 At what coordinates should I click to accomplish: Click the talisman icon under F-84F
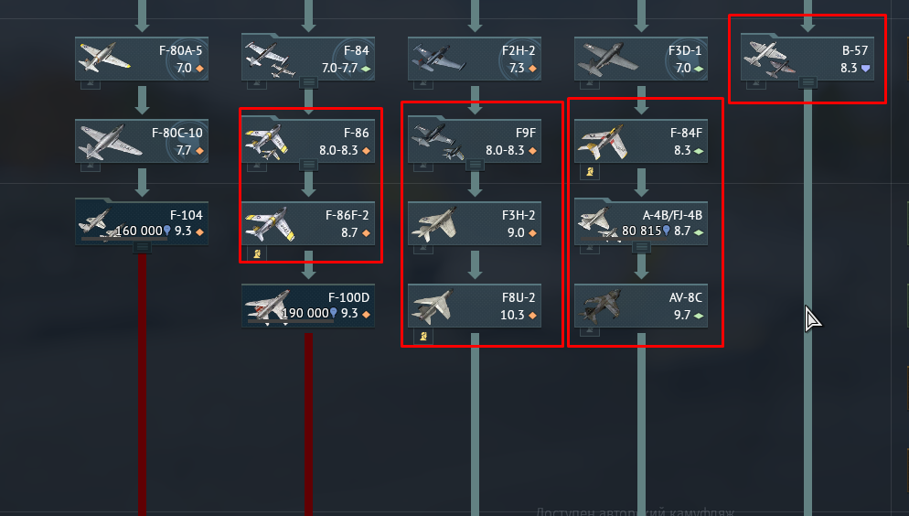590,171
